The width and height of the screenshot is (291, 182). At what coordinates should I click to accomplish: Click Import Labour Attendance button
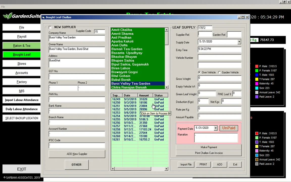tap(21, 100)
